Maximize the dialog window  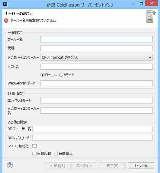pyautogui.click(x=141, y=3)
